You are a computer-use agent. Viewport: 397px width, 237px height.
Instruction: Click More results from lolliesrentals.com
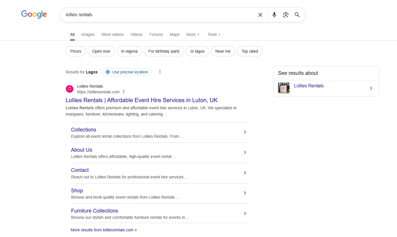(x=104, y=230)
